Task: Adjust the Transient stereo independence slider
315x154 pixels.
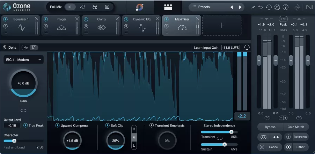Action: point(231,132)
